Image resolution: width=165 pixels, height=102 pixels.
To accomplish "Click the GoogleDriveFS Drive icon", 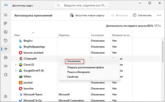I will pos(21,71).
